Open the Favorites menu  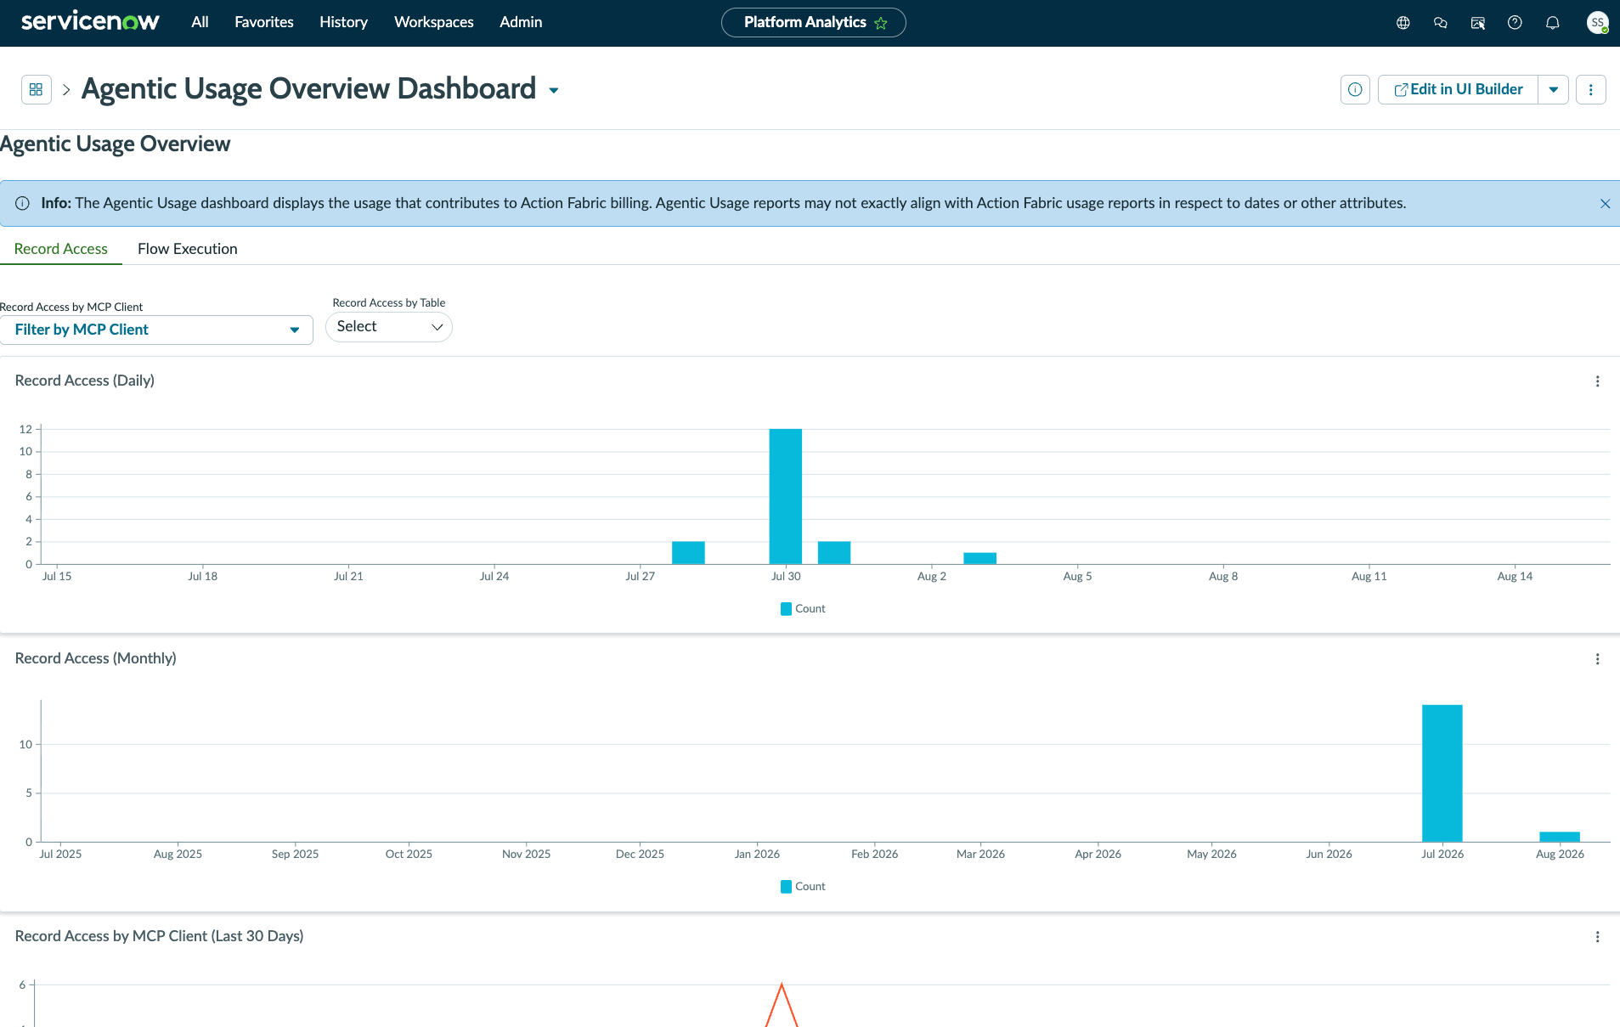pos(264,22)
